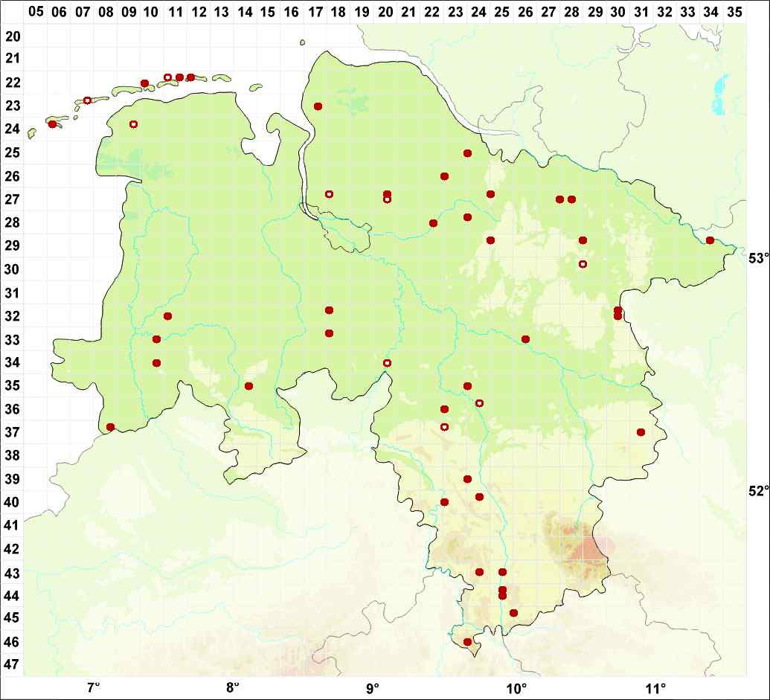Image resolution: width=770 pixels, height=700 pixels.
Task: Click the southernmost filled dot in row 46
Action: click(467, 641)
